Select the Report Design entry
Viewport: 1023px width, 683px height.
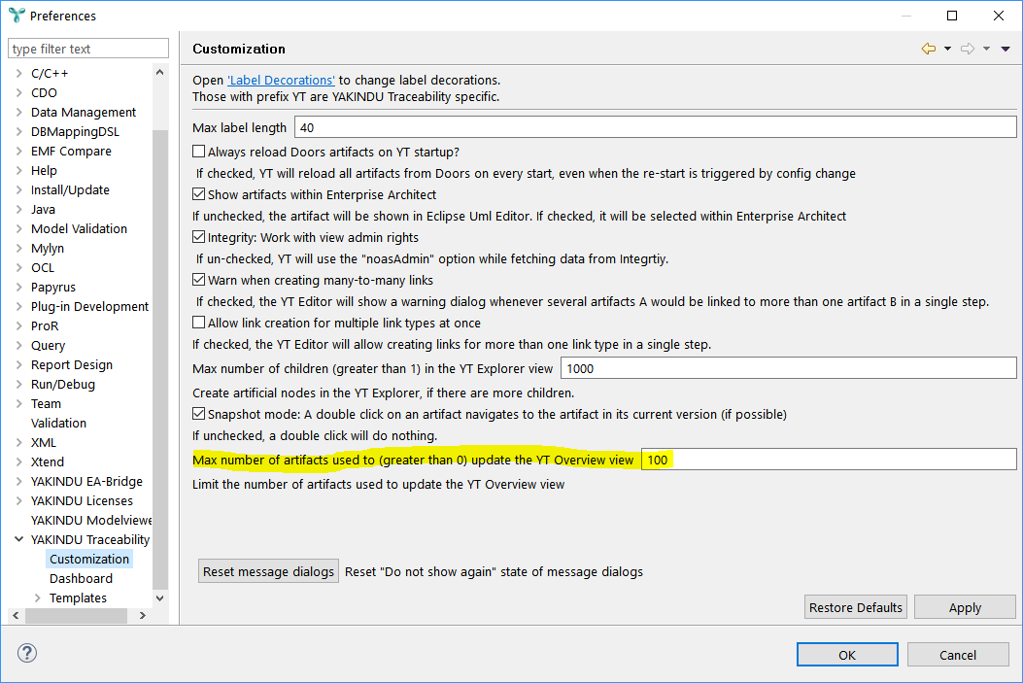click(72, 364)
